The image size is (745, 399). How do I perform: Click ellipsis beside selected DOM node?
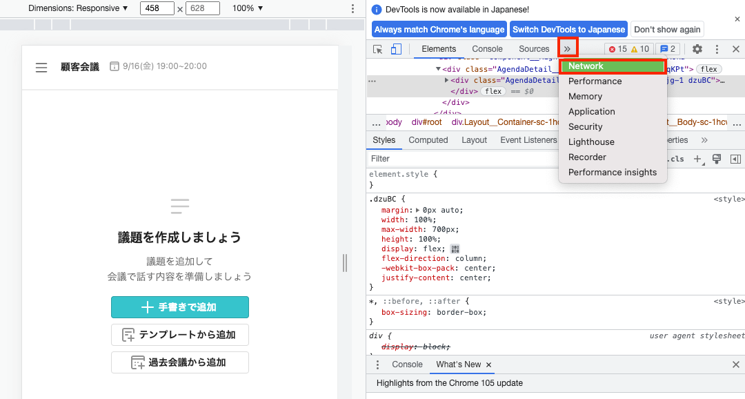[372, 81]
